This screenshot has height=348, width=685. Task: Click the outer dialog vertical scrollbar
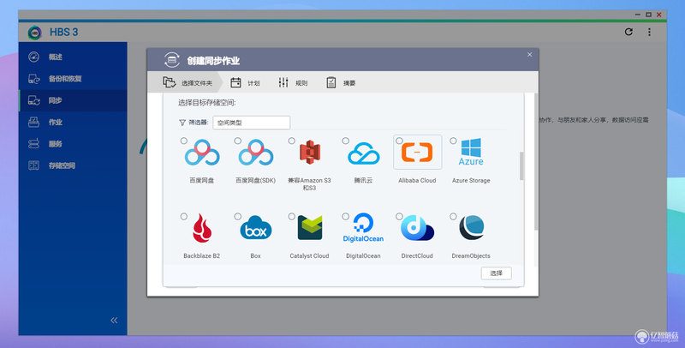[x=537, y=162]
